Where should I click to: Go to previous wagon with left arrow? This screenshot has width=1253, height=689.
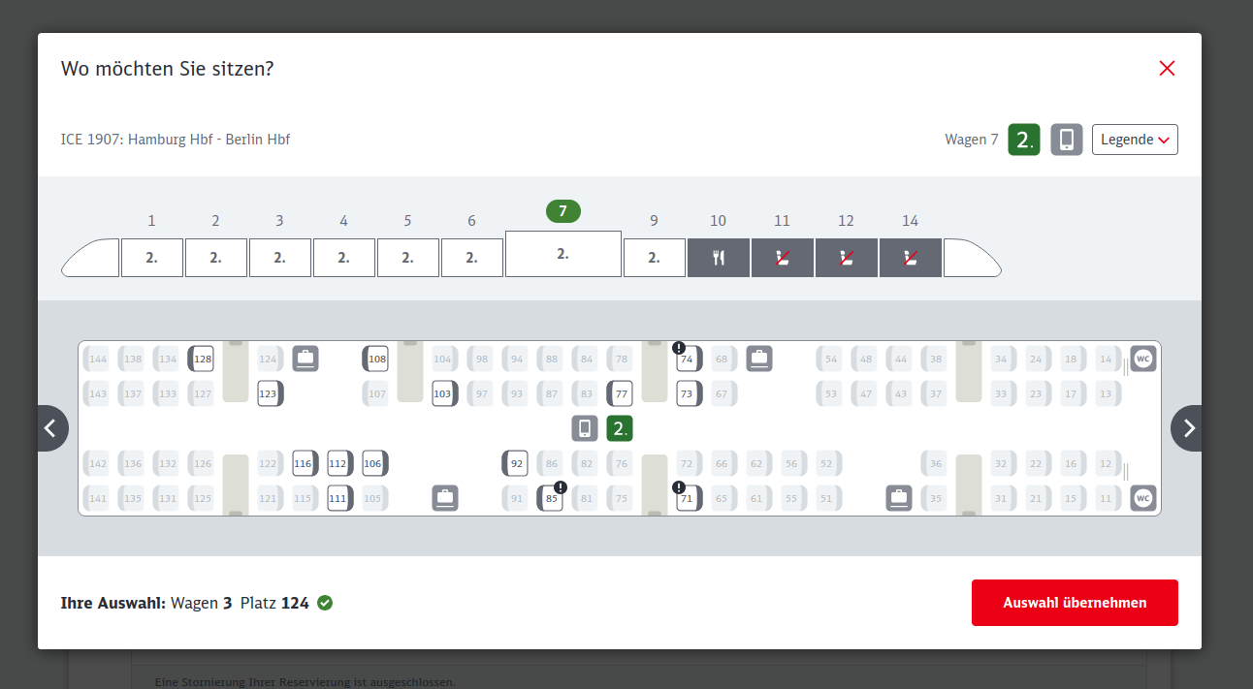52,428
